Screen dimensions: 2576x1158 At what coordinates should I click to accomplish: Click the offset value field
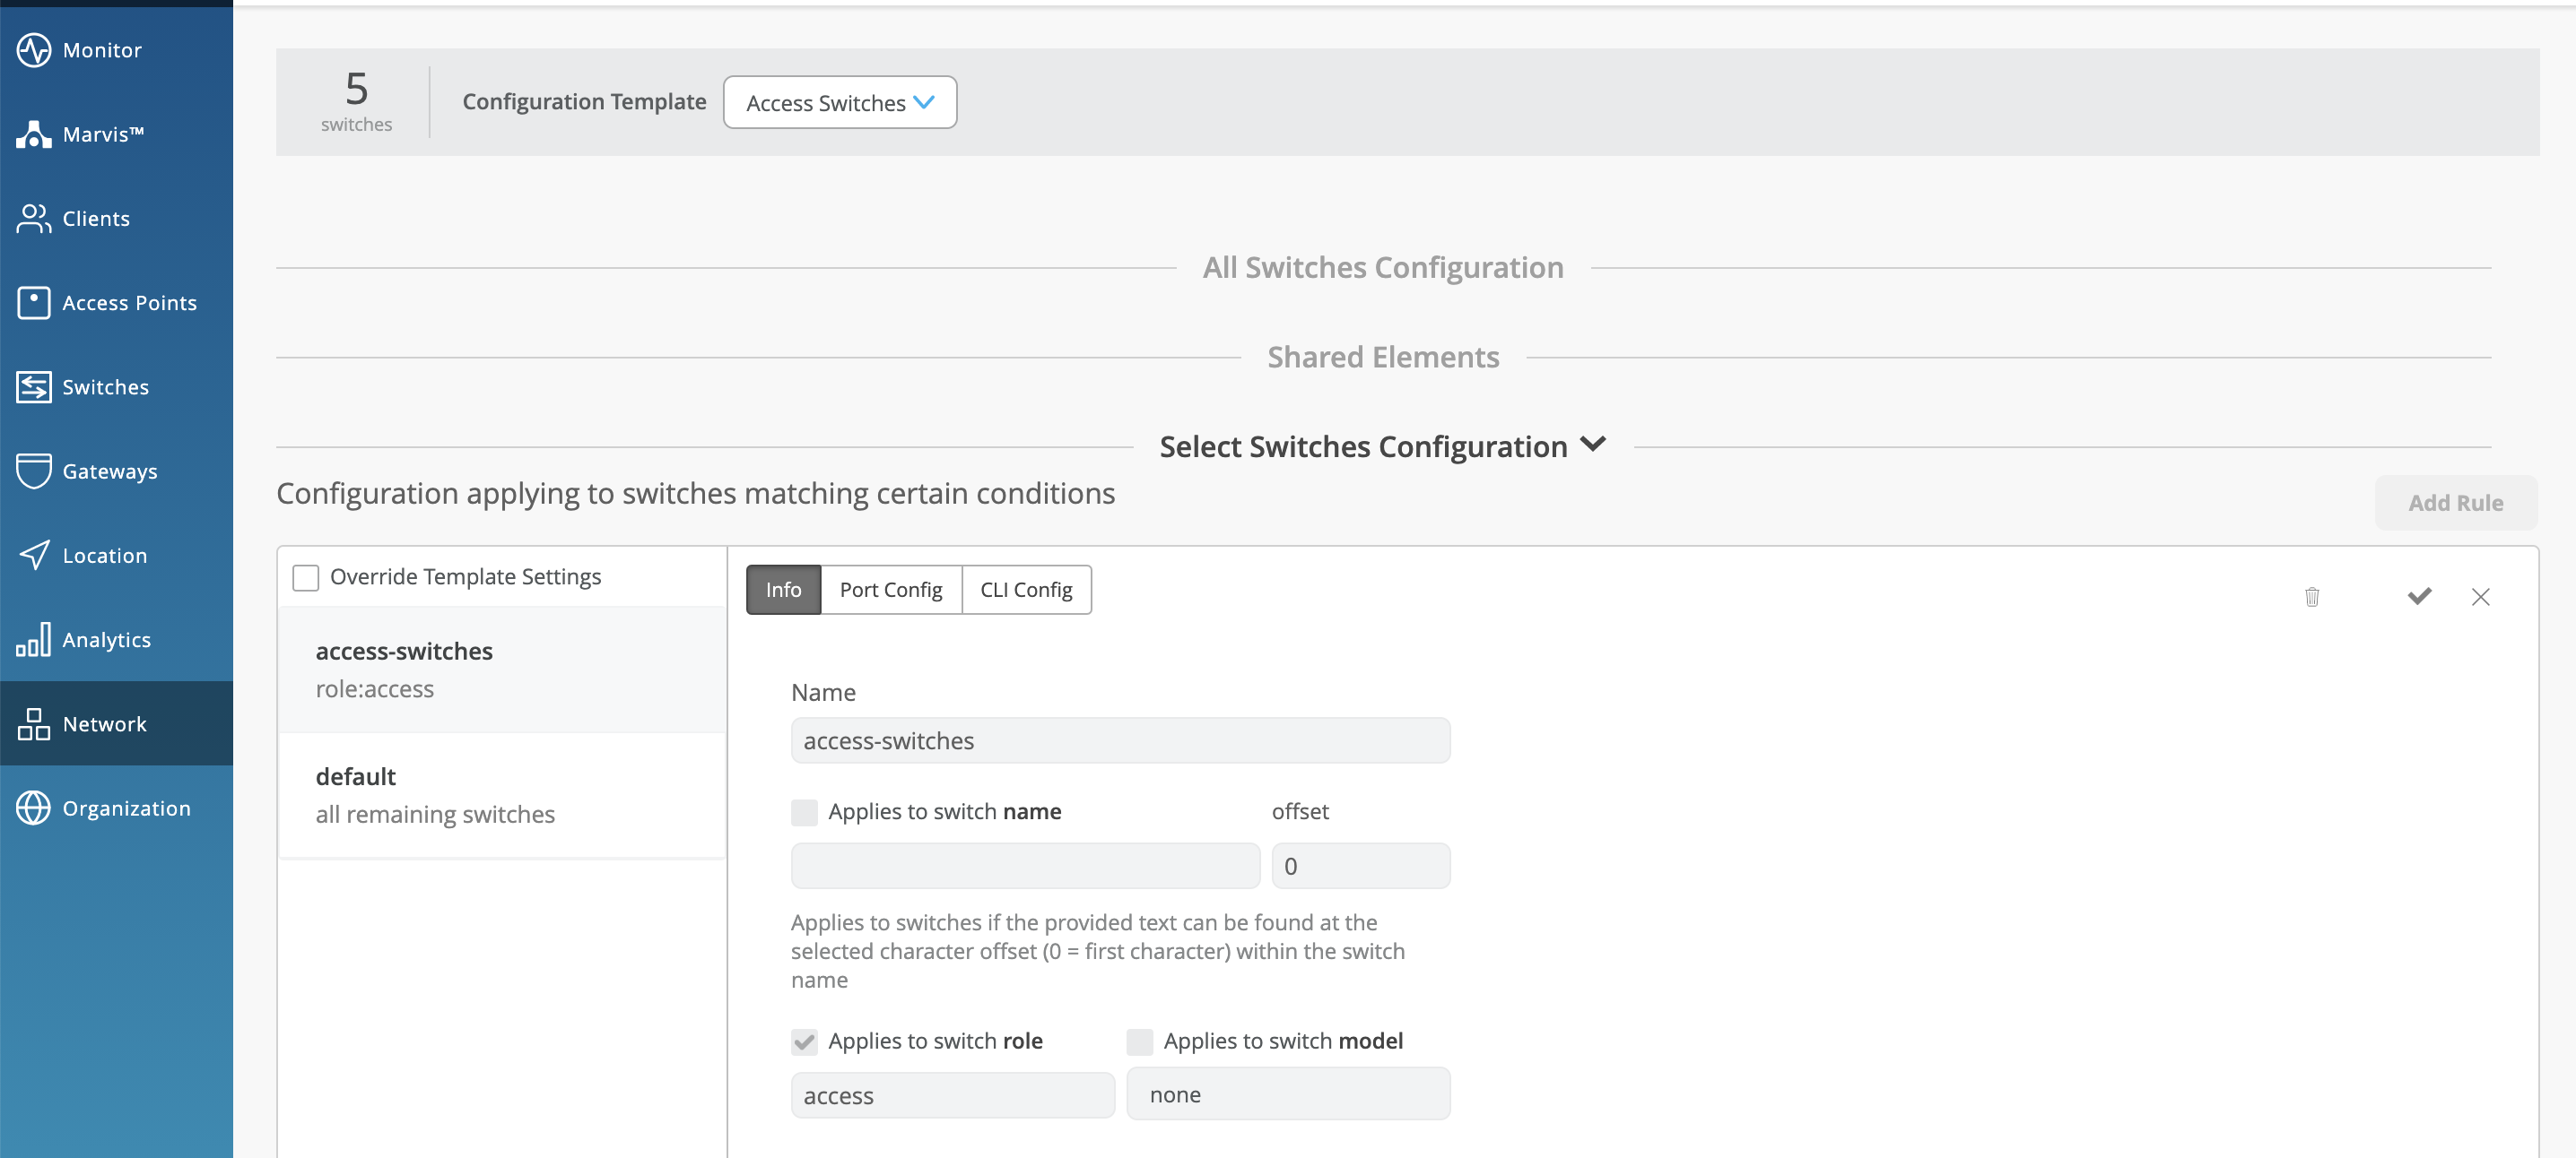(1360, 866)
